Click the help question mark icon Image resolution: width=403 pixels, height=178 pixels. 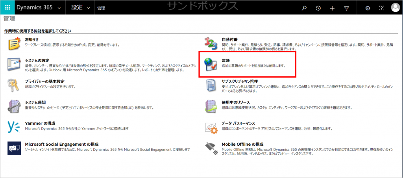(381, 8)
